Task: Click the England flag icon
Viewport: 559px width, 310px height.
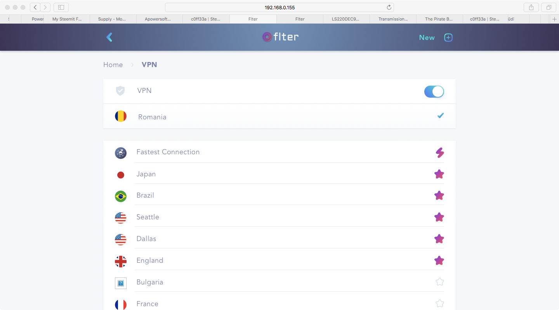Action: coord(121,262)
